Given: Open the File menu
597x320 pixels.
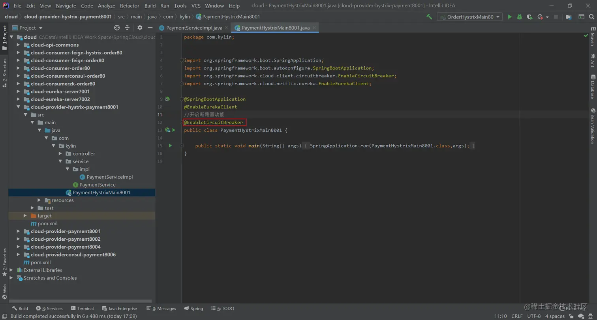Looking at the screenshot, I should coord(17,6).
